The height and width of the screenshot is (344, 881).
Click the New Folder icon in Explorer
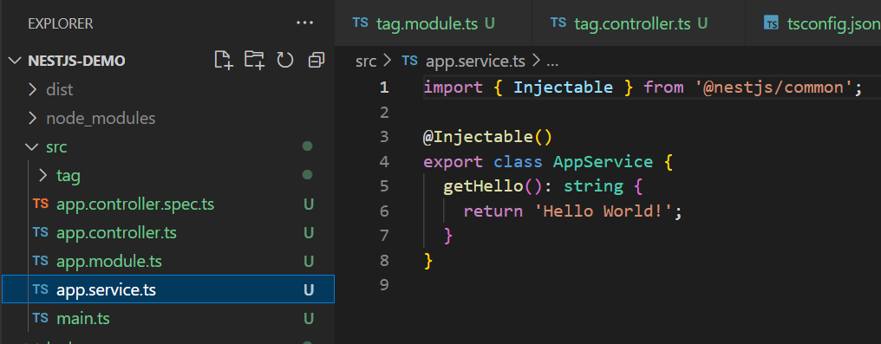(x=255, y=60)
